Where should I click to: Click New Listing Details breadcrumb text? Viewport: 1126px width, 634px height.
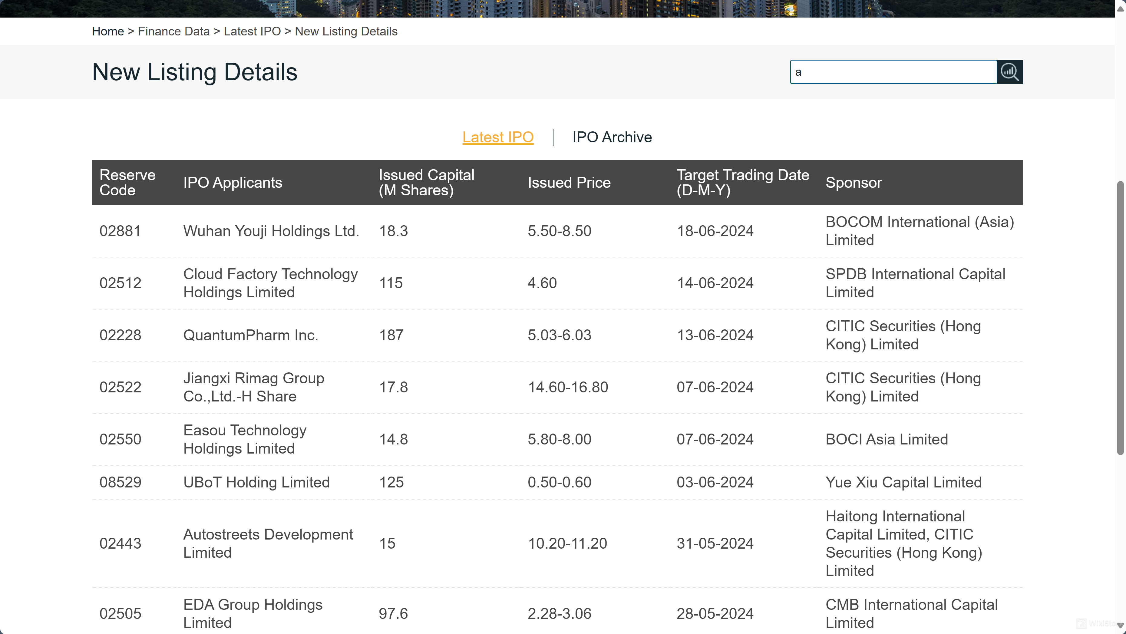click(x=346, y=31)
